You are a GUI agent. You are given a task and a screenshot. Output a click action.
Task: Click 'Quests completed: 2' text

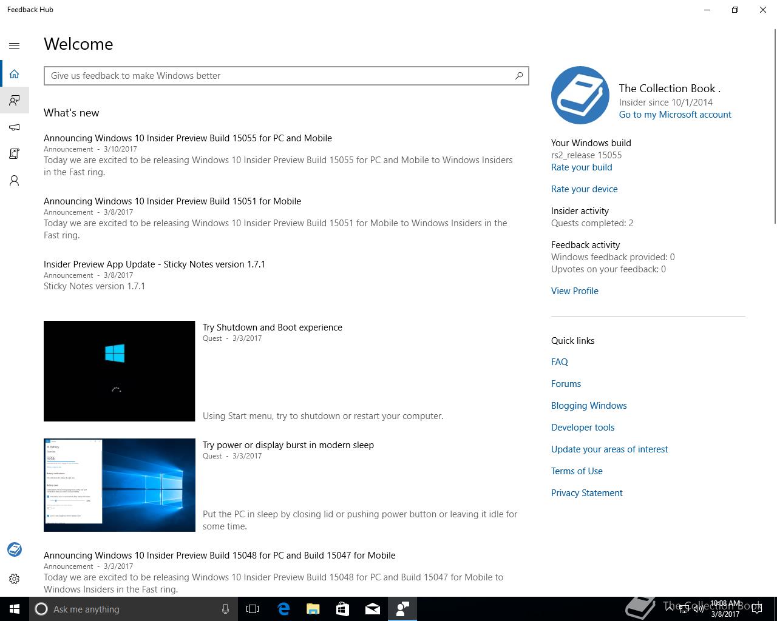592,223
